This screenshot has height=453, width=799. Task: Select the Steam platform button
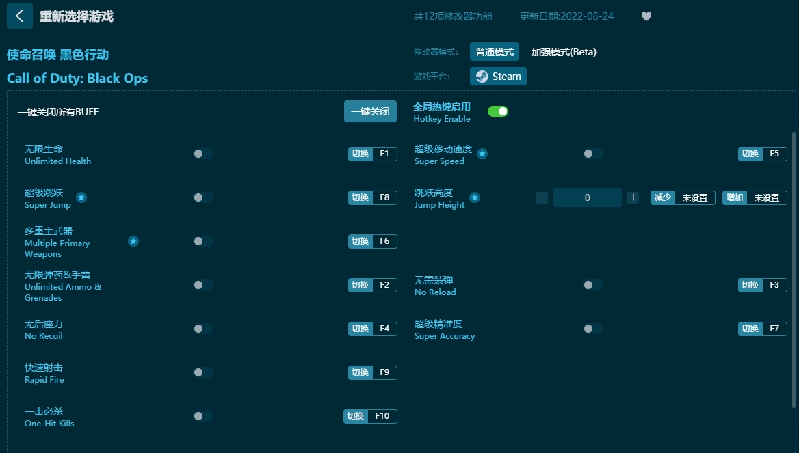(498, 77)
